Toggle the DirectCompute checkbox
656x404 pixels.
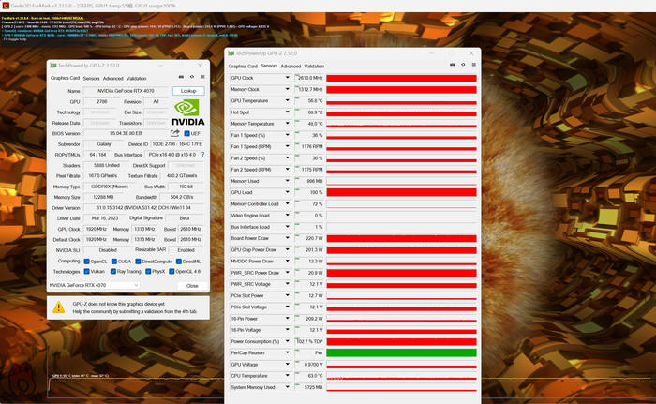click(x=138, y=262)
